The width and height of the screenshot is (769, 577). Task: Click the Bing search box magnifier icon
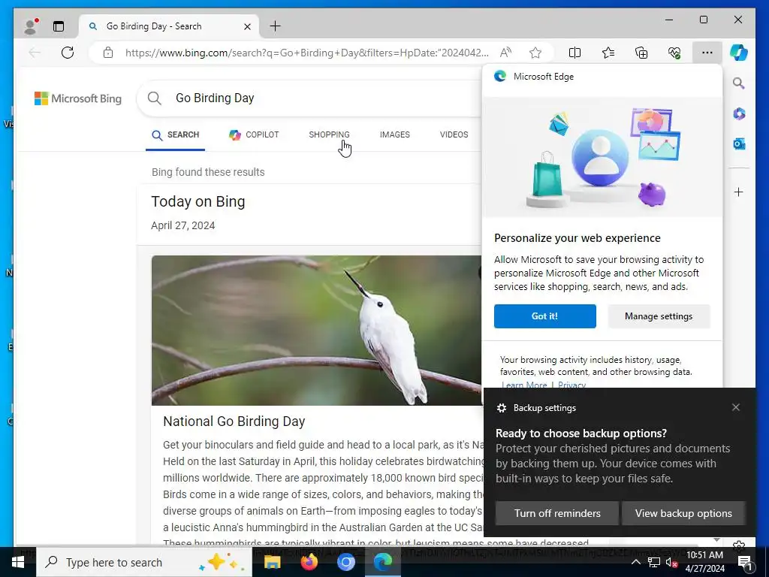pyautogui.click(x=155, y=98)
